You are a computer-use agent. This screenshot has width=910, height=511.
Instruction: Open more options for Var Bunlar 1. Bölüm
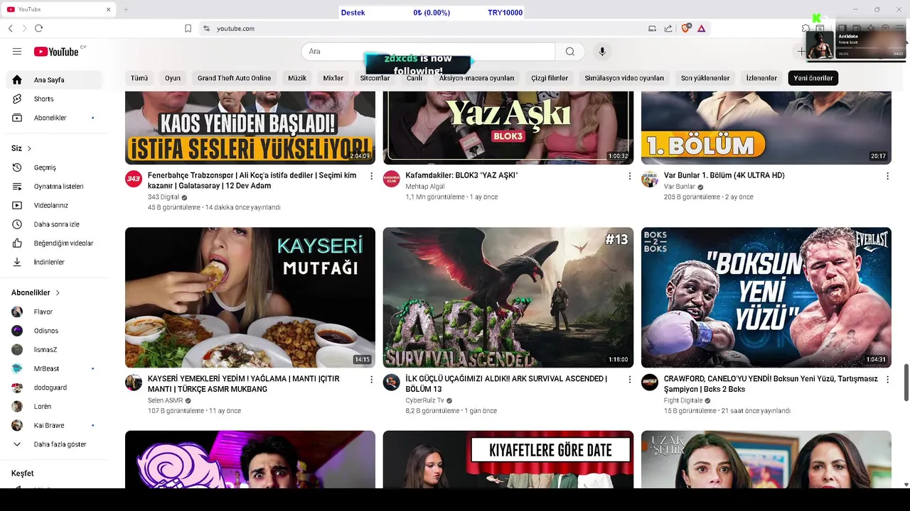tap(887, 176)
